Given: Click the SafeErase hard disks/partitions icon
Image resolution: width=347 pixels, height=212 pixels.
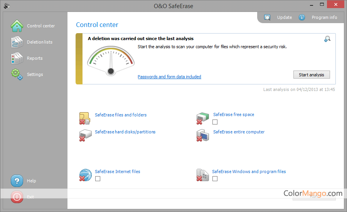Looking at the screenshot, I should pyautogui.click(x=85, y=135).
